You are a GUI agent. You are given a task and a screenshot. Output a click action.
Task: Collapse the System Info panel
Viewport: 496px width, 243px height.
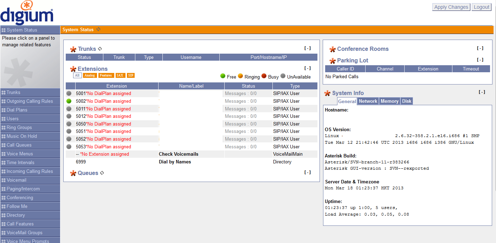pos(482,92)
